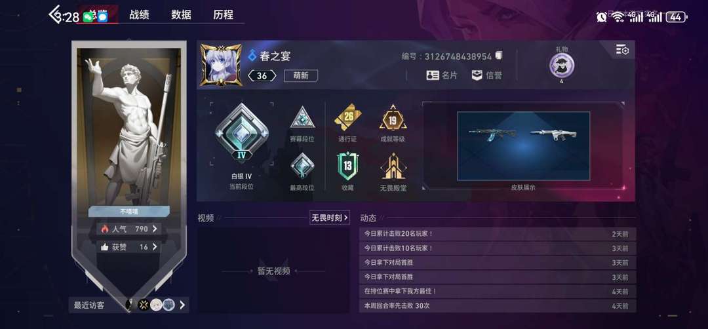The image size is (708, 329).
Task: Open the 皮肤展示 weapon skin thumbnail
Action: point(523,145)
